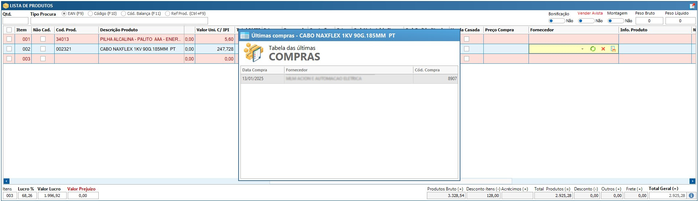Click unit value 5,60 cell
The width and height of the screenshot is (699, 201).
[x=215, y=39]
